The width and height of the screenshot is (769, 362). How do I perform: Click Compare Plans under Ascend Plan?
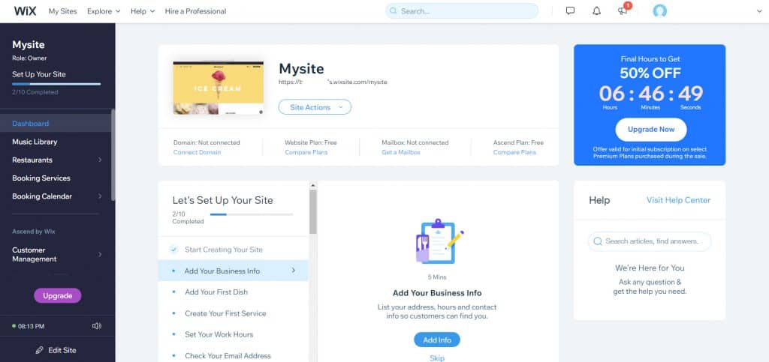tap(514, 152)
